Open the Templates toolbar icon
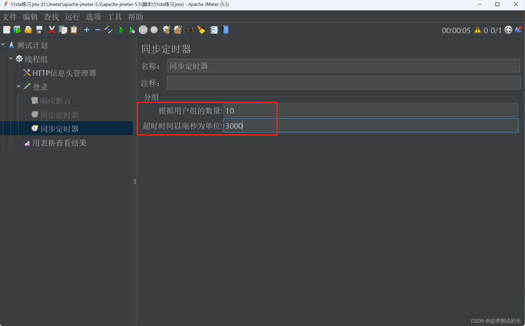This screenshot has height=326, width=525. [x=17, y=30]
